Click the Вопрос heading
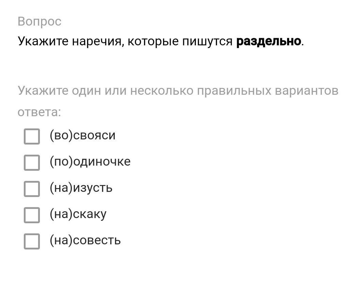This screenshot has width=345, height=306. (x=40, y=22)
